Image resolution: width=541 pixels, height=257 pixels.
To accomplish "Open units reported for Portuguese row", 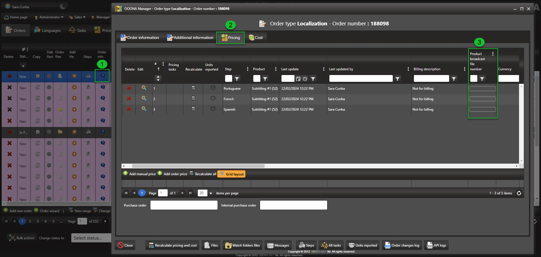I will coord(213,88).
